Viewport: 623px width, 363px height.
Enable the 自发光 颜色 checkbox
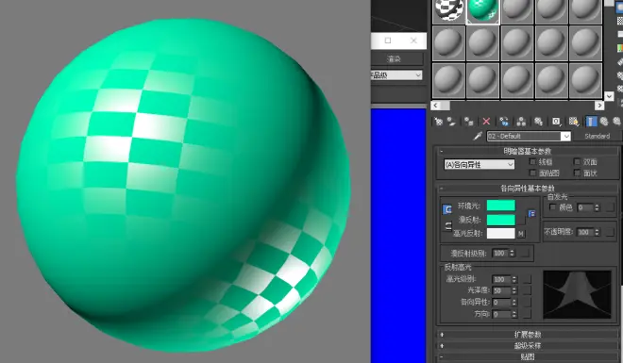(552, 207)
